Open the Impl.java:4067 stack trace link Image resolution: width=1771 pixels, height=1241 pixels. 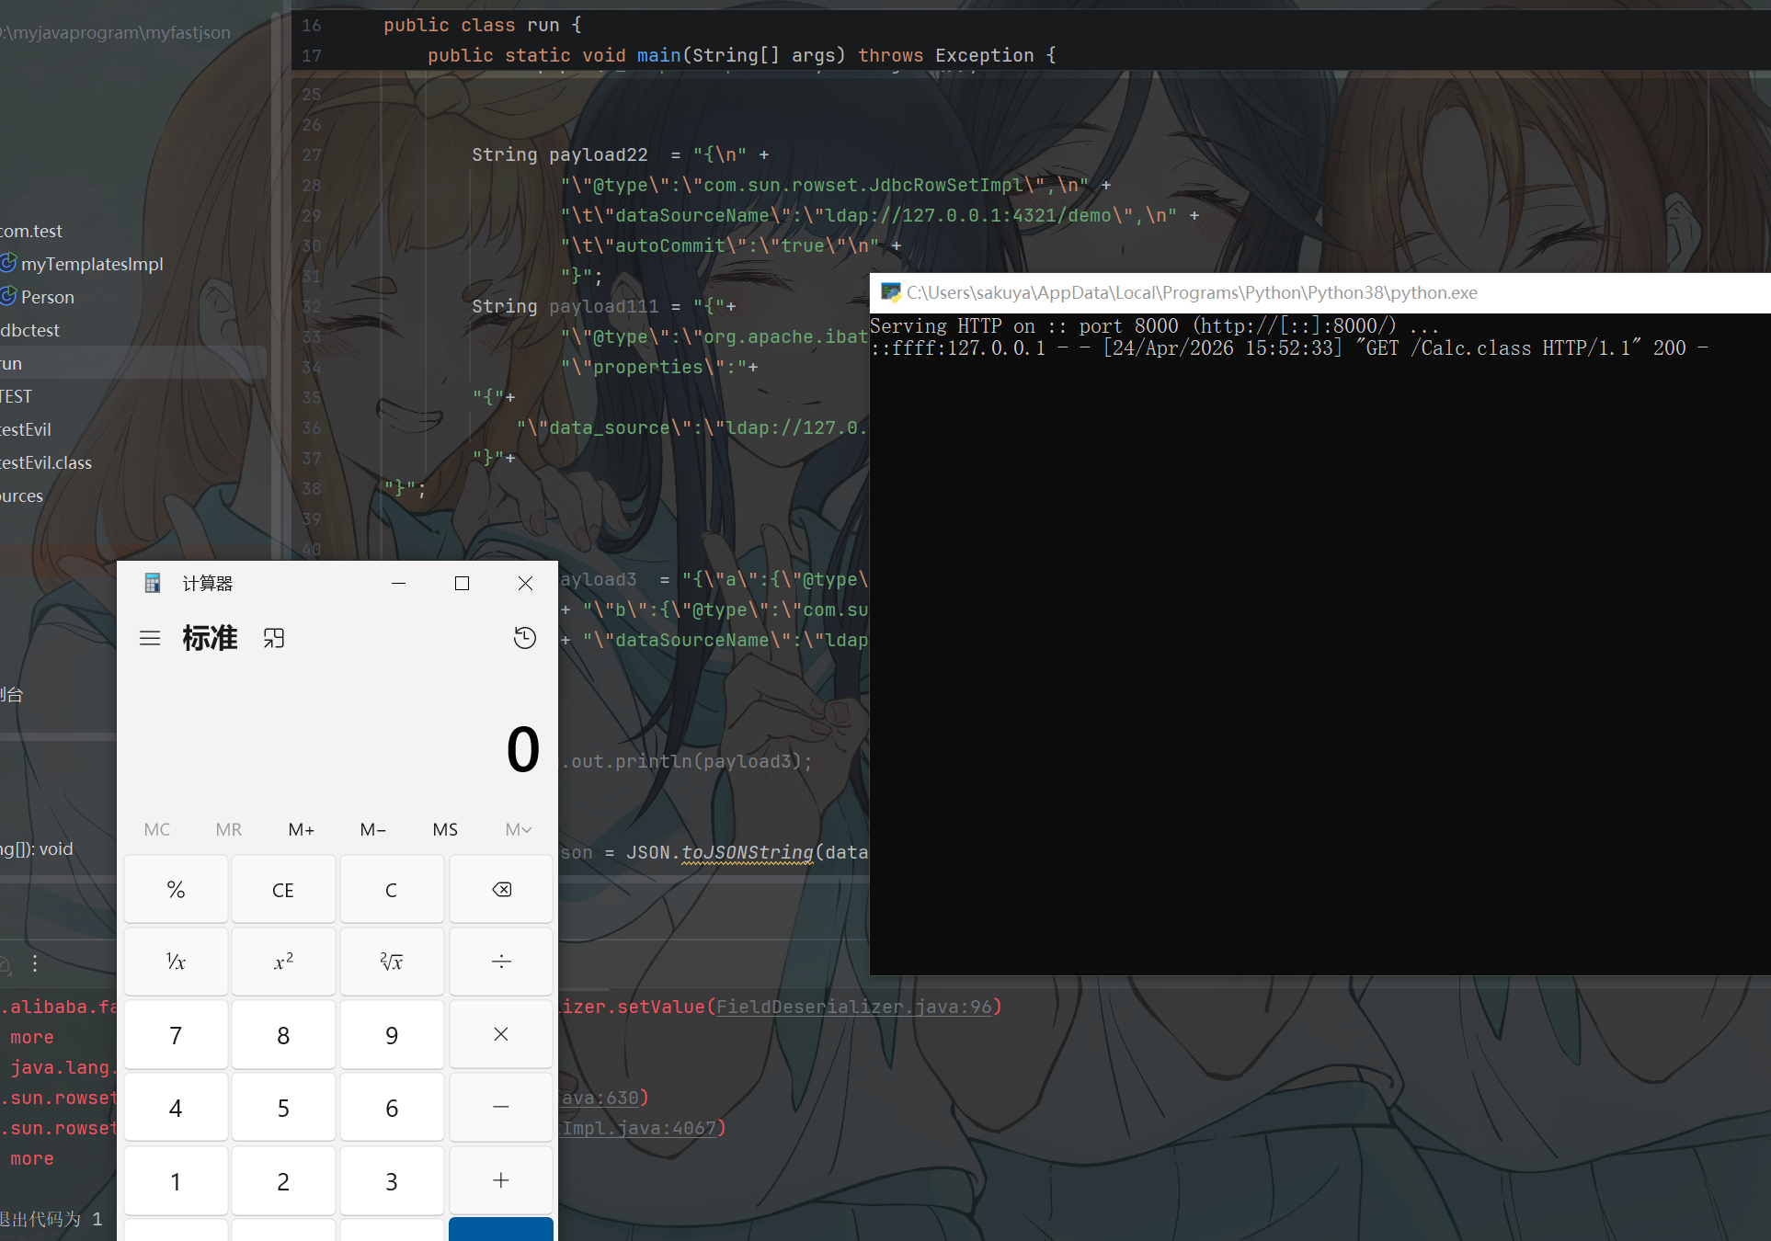click(639, 1128)
